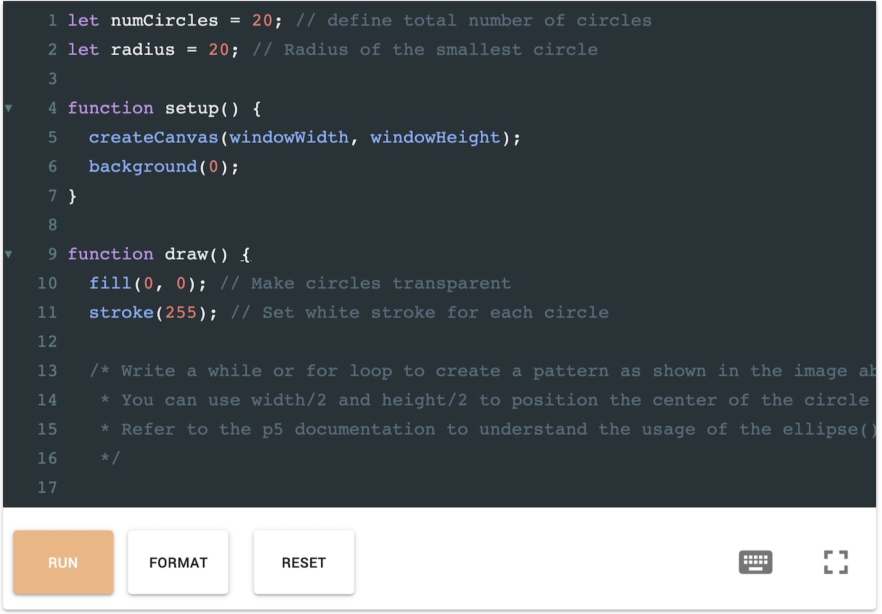Screen dimensions: 882x614
Task: Click the RESET button
Action: 304,562
